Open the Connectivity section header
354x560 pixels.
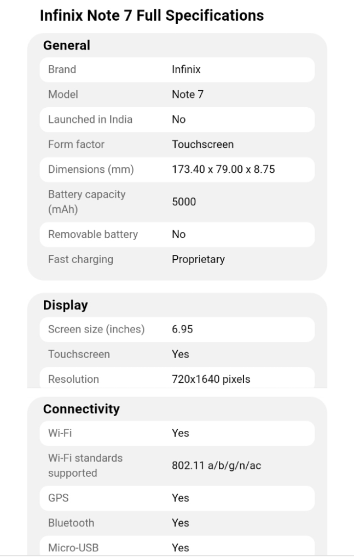pos(81,409)
